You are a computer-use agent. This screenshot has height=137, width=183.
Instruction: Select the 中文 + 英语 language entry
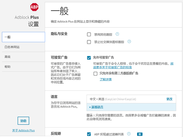tap(131, 99)
